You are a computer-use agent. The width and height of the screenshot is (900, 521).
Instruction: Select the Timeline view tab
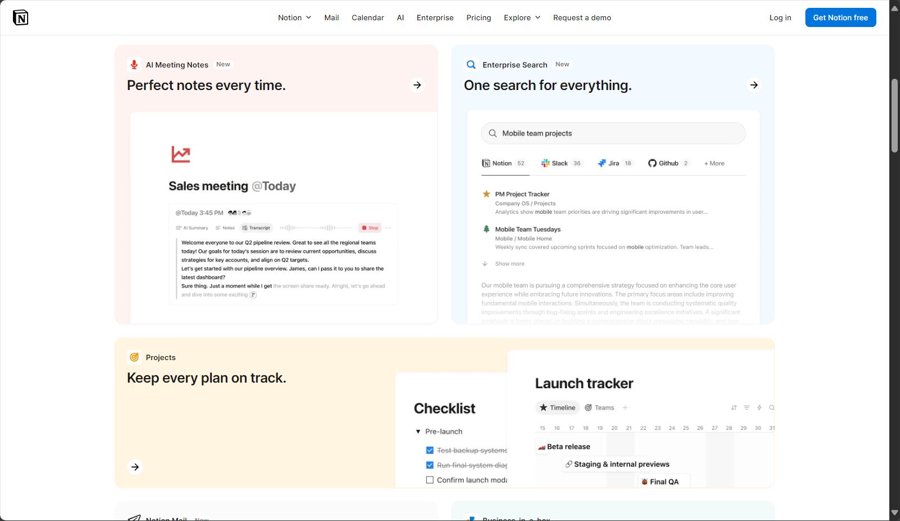[558, 407]
